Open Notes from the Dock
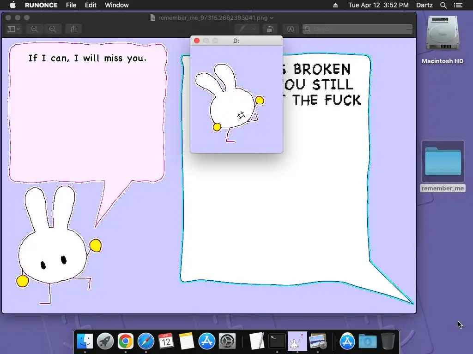 click(x=187, y=342)
